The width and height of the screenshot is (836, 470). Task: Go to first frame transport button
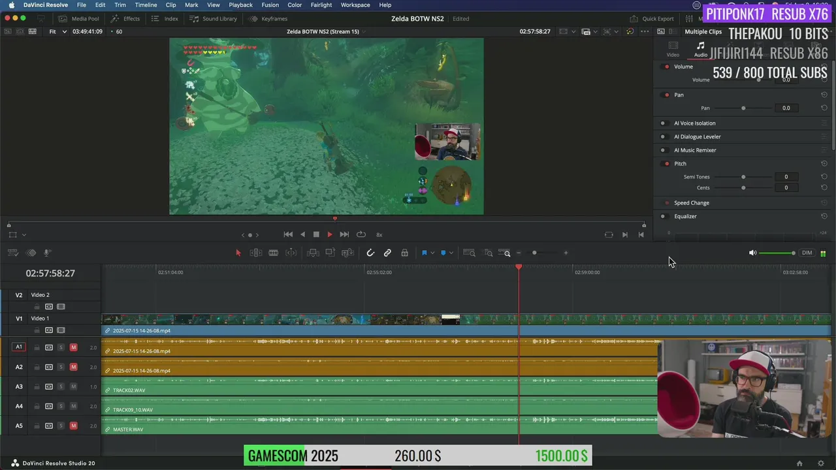pyautogui.click(x=288, y=234)
